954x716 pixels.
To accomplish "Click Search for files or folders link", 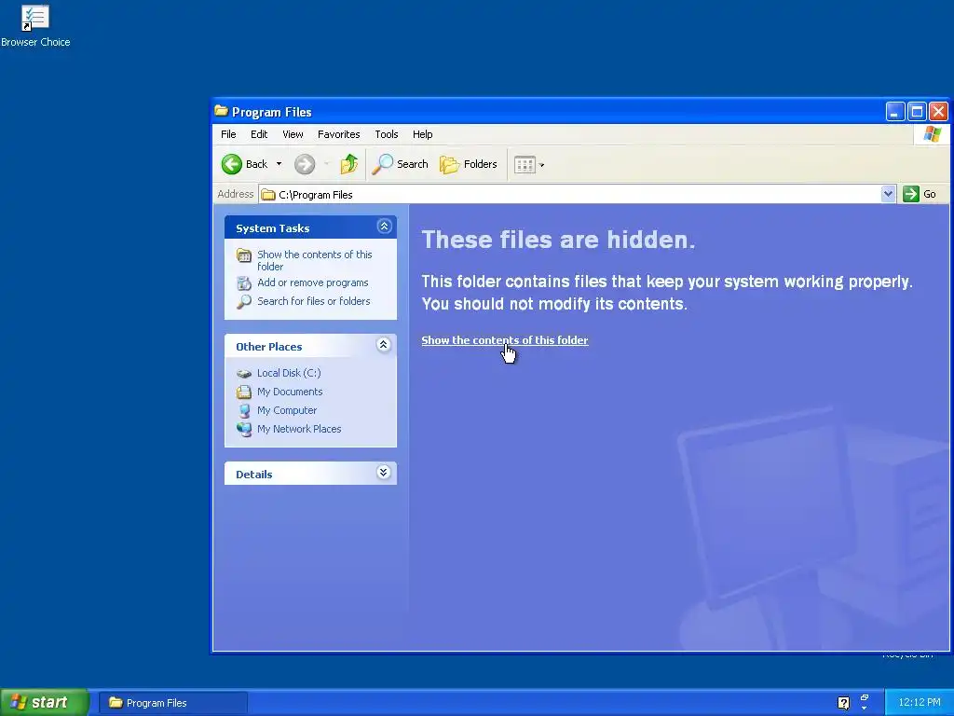I will tap(313, 301).
